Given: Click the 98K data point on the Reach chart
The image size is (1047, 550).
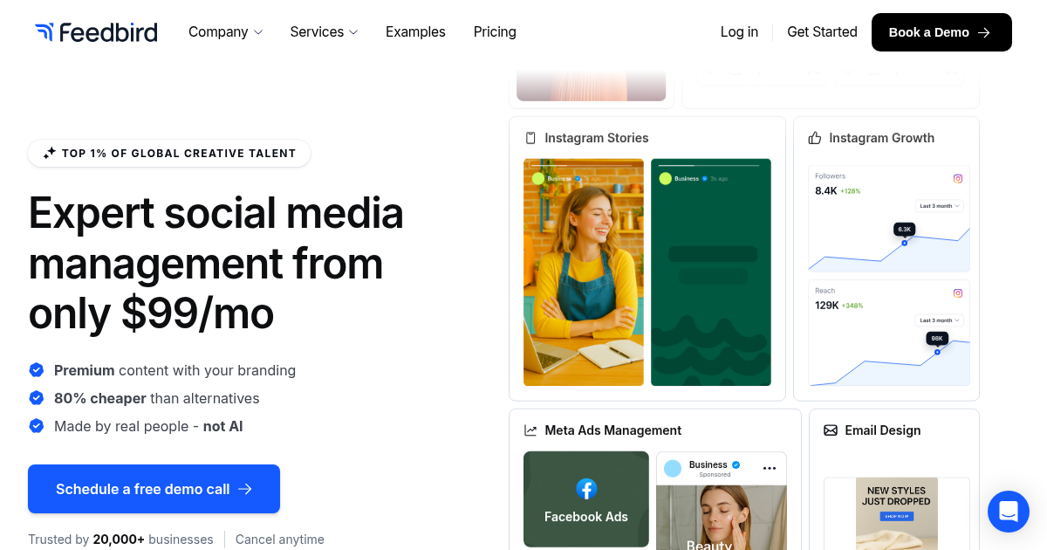Looking at the screenshot, I should tap(937, 352).
